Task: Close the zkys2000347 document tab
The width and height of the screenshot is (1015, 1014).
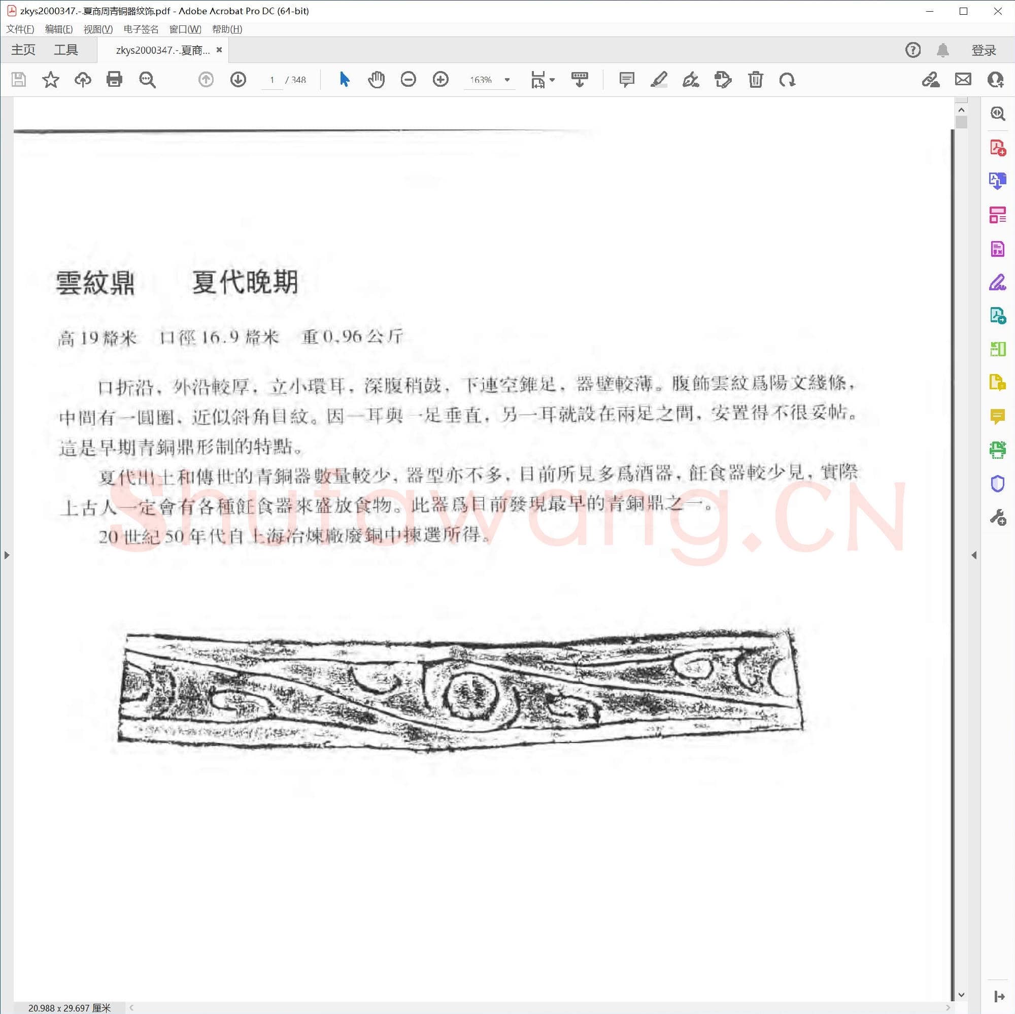Action: (x=219, y=50)
